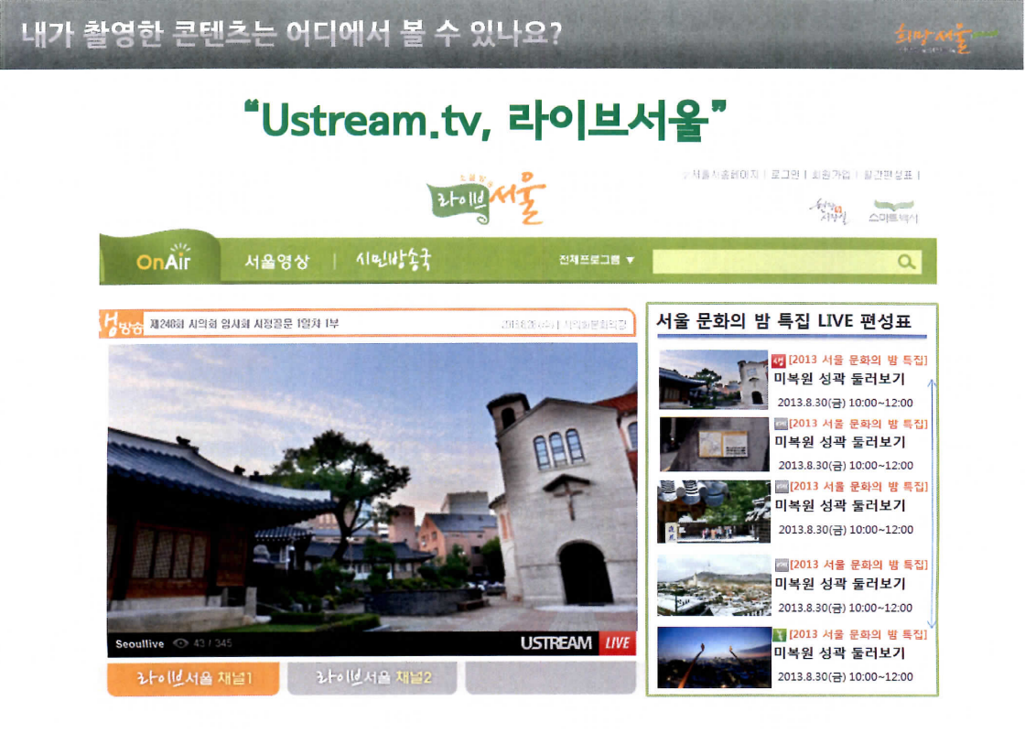
Task: Click the eye viewer count icon
Action: pyautogui.click(x=180, y=643)
